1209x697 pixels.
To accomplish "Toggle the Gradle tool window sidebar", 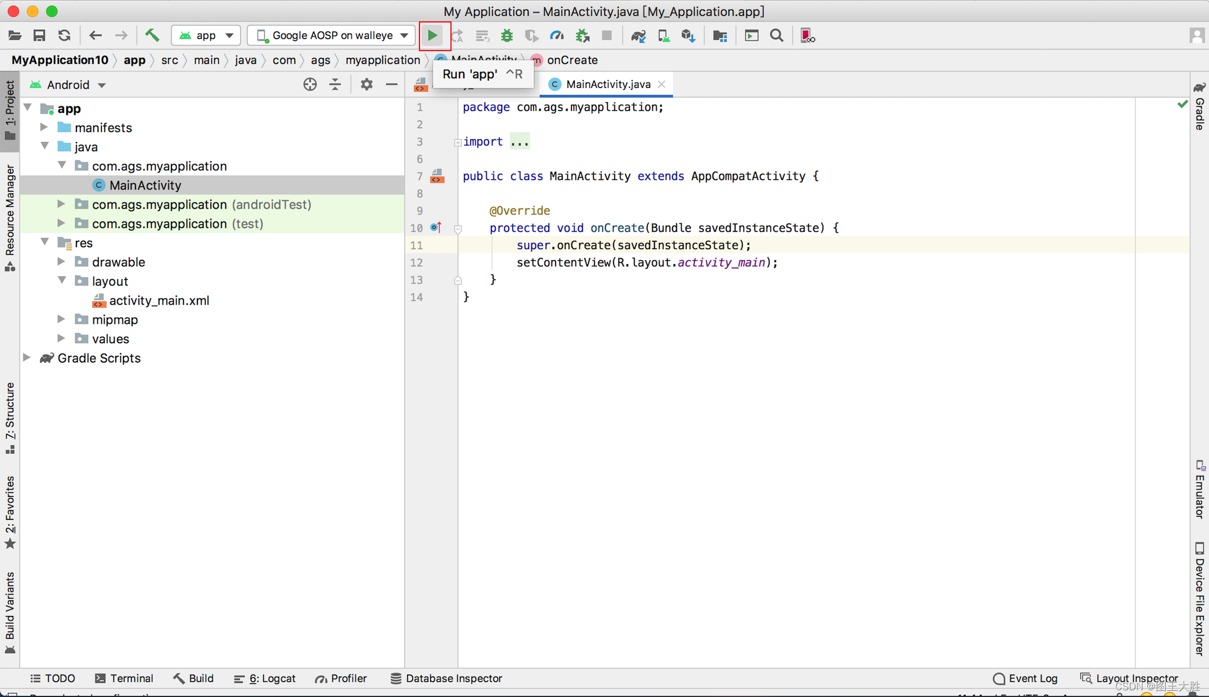I will (1199, 107).
